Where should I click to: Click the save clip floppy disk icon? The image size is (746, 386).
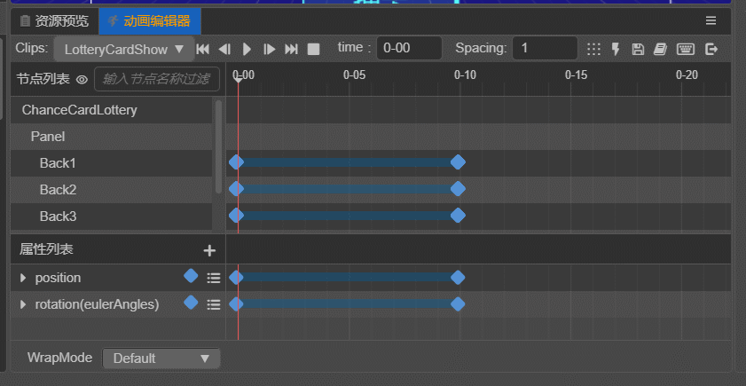point(638,49)
